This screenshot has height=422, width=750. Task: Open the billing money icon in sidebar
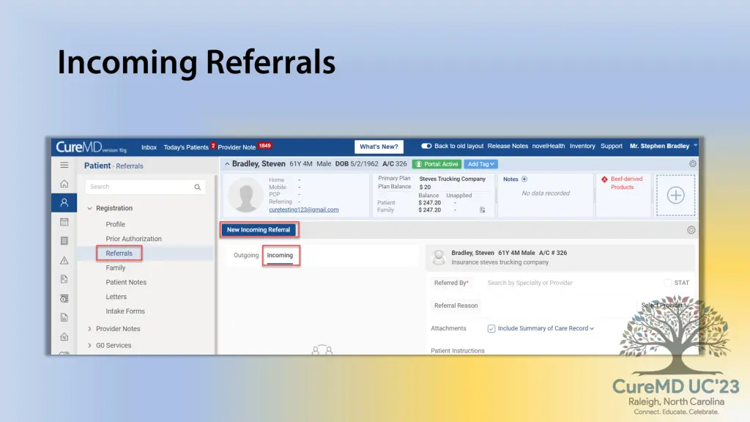[64, 299]
